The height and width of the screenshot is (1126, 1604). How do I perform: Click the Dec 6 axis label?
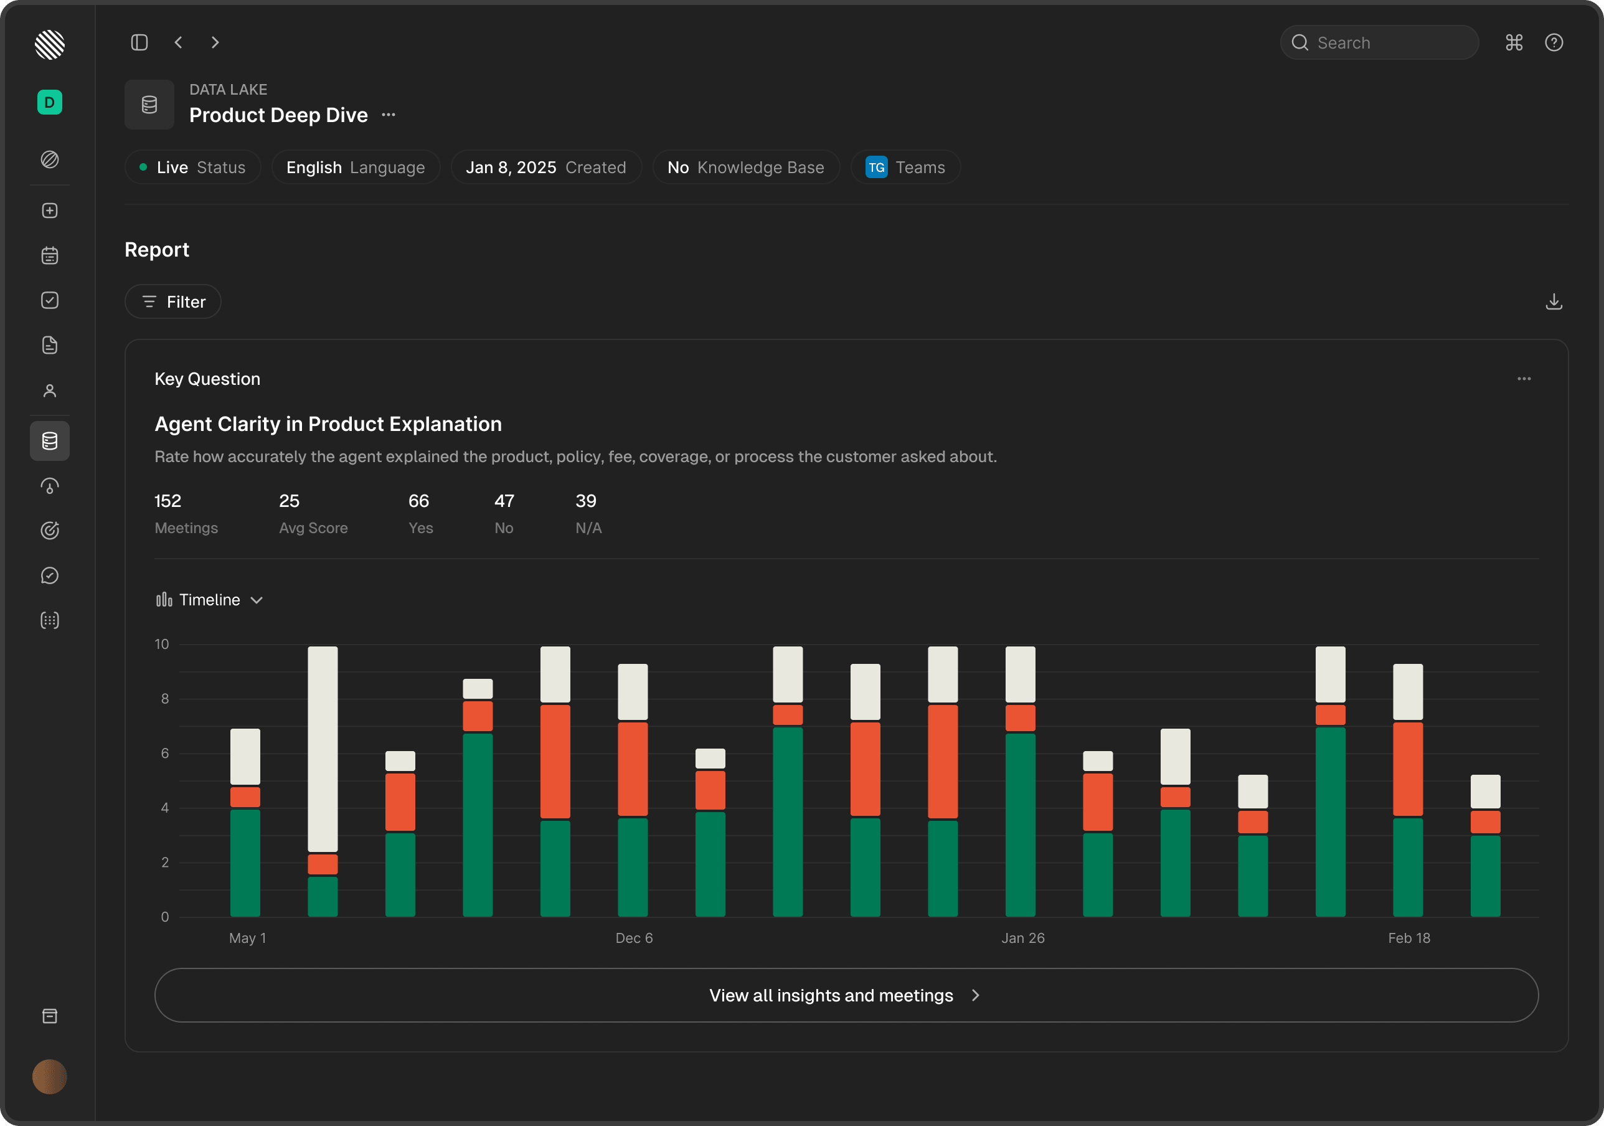[634, 938]
